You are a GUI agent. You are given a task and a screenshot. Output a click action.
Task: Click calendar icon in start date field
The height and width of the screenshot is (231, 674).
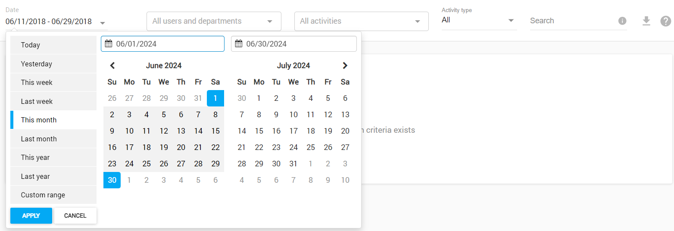[109, 44]
